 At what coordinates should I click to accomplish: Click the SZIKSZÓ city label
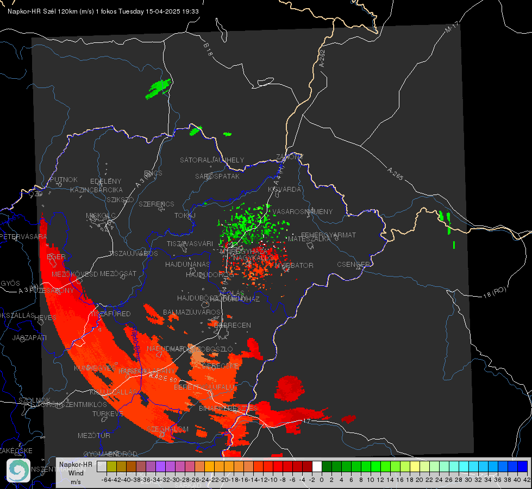(x=121, y=199)
